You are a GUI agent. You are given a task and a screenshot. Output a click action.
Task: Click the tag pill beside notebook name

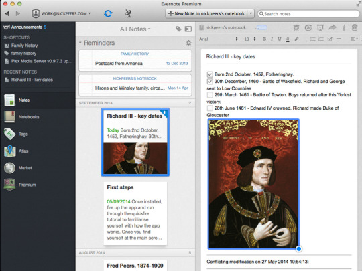pyautogui.click(x=261, y=27)
